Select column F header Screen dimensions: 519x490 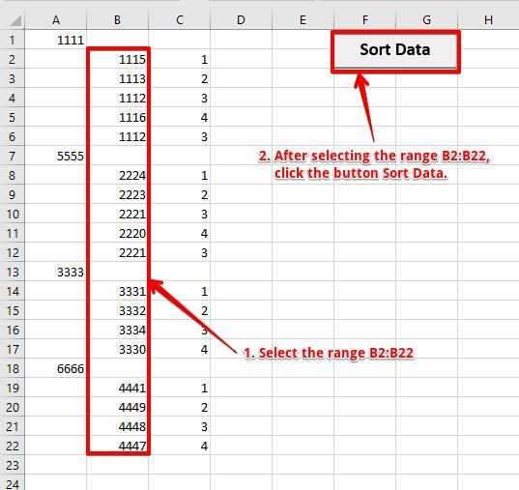tap(364, 20)
